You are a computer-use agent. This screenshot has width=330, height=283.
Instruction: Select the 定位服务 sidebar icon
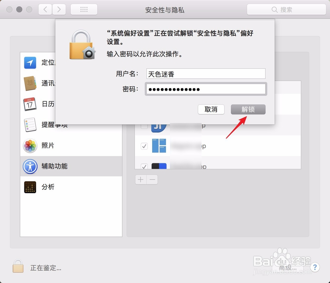pyautogui.click(x=30, y=63)
